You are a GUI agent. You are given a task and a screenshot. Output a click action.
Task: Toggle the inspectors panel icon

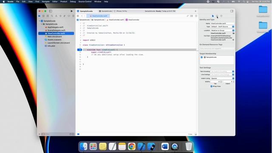click(232, 11)
